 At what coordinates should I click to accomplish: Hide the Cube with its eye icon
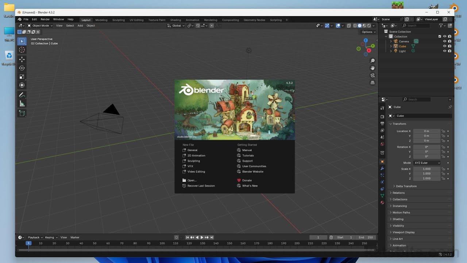(444, 46)
